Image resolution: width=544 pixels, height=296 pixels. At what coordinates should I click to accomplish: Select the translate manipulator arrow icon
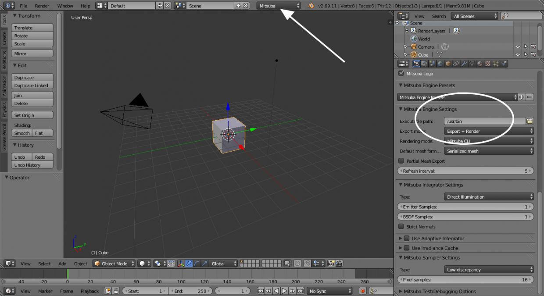pos(189,264)
